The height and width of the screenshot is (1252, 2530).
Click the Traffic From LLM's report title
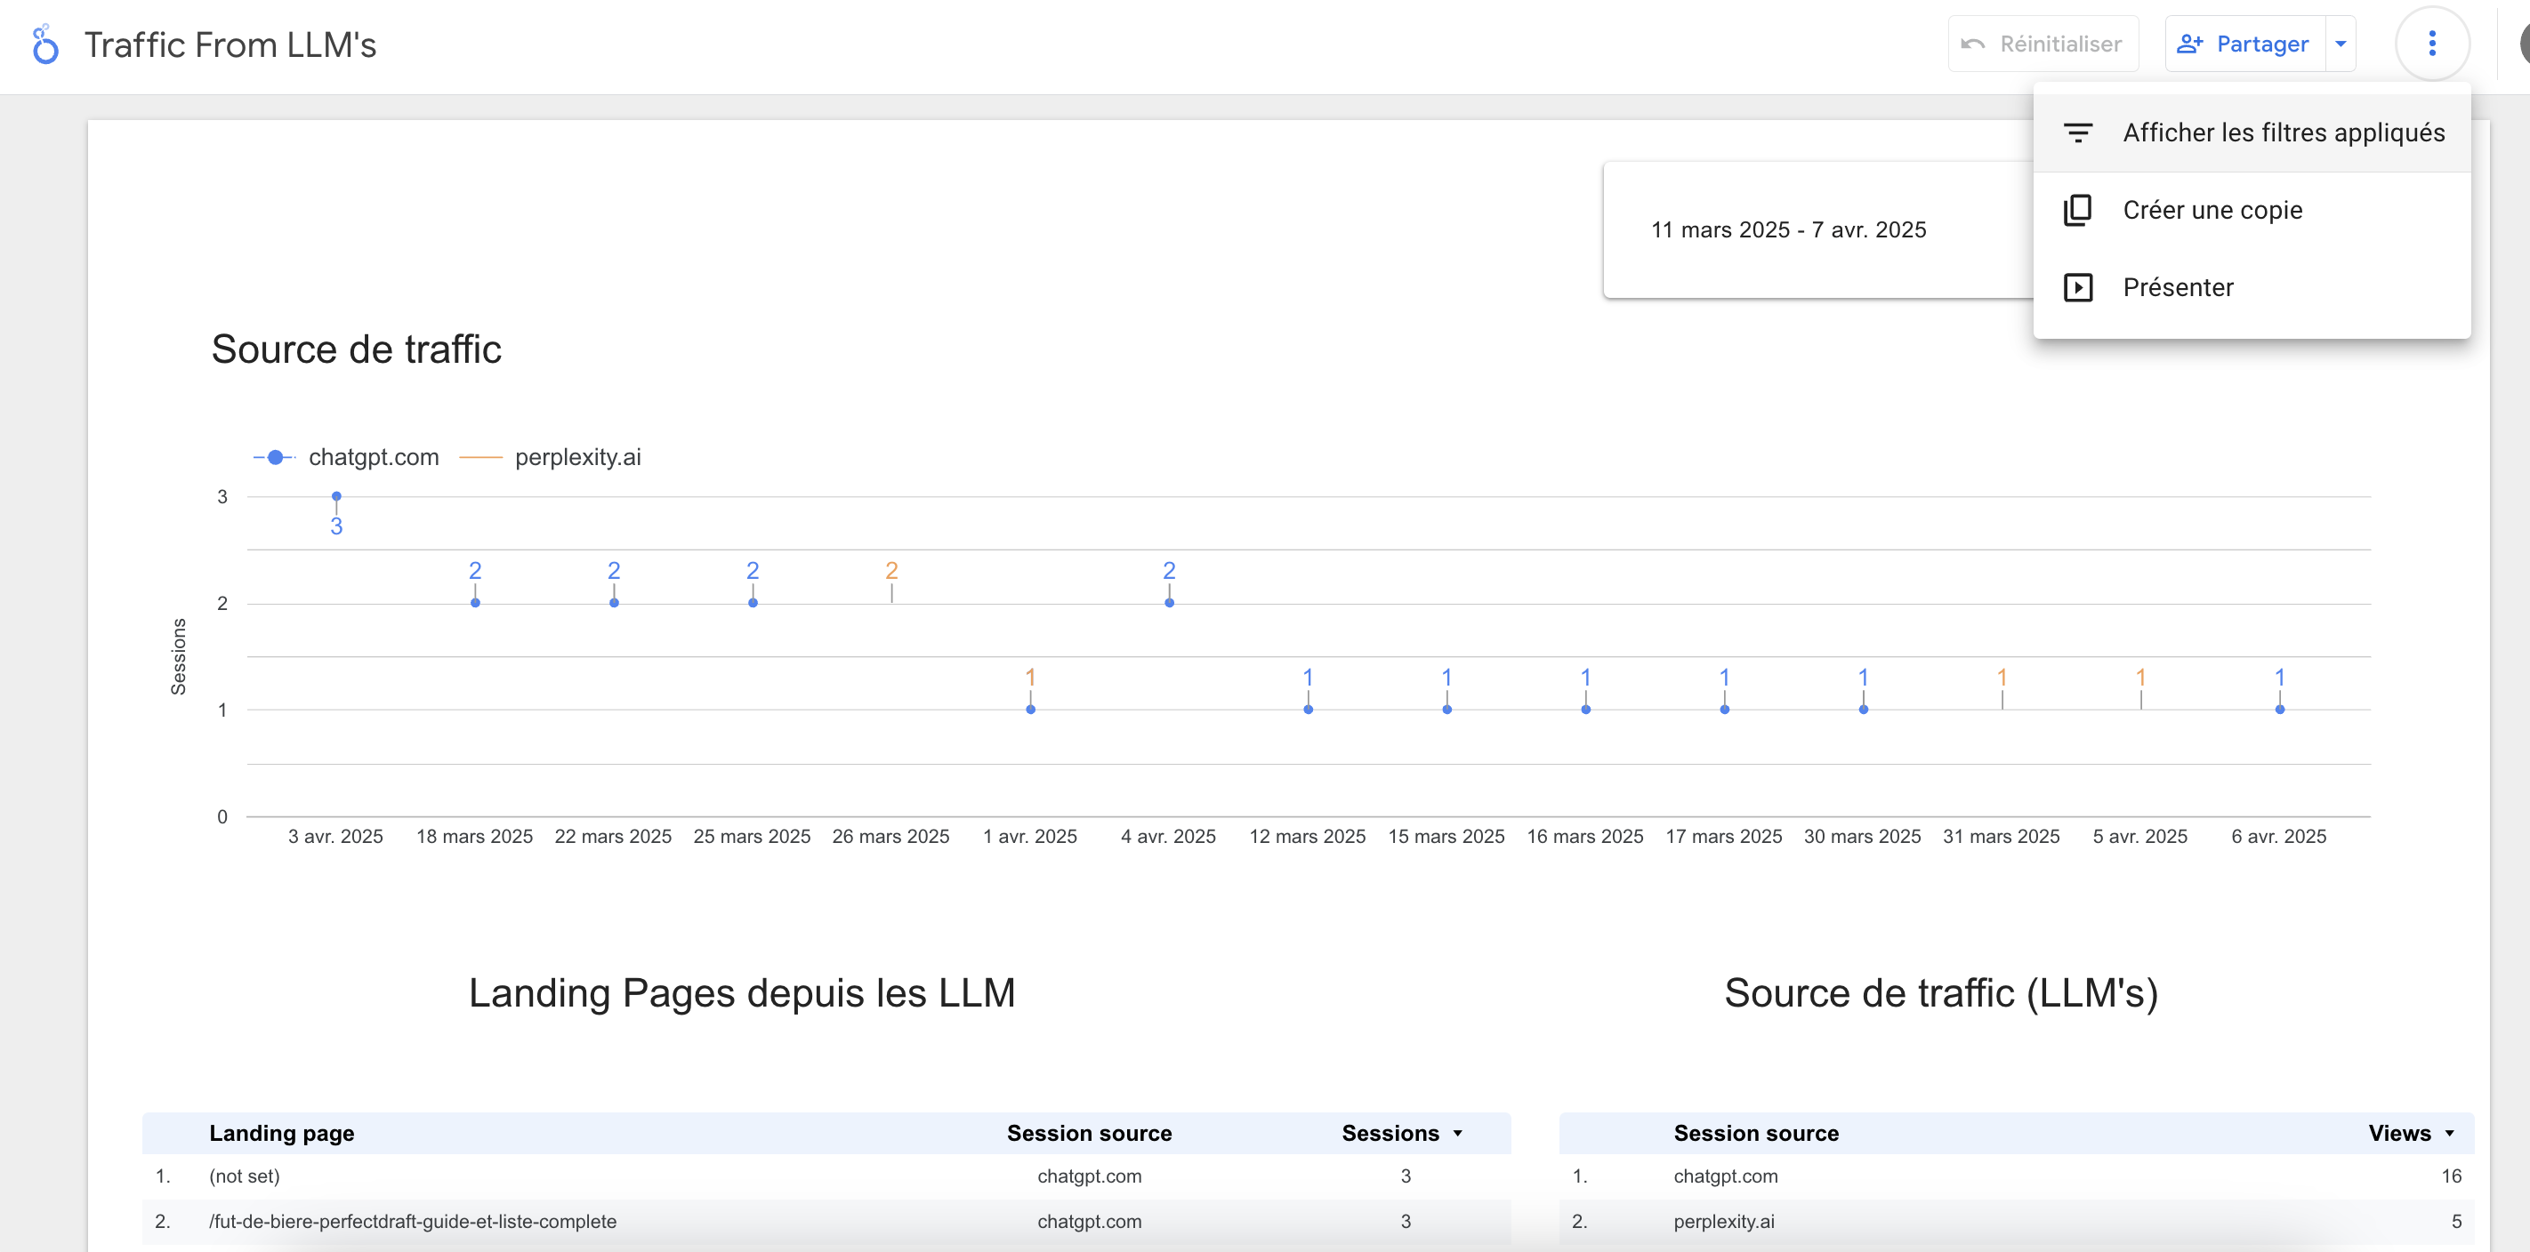coord(230,45)
